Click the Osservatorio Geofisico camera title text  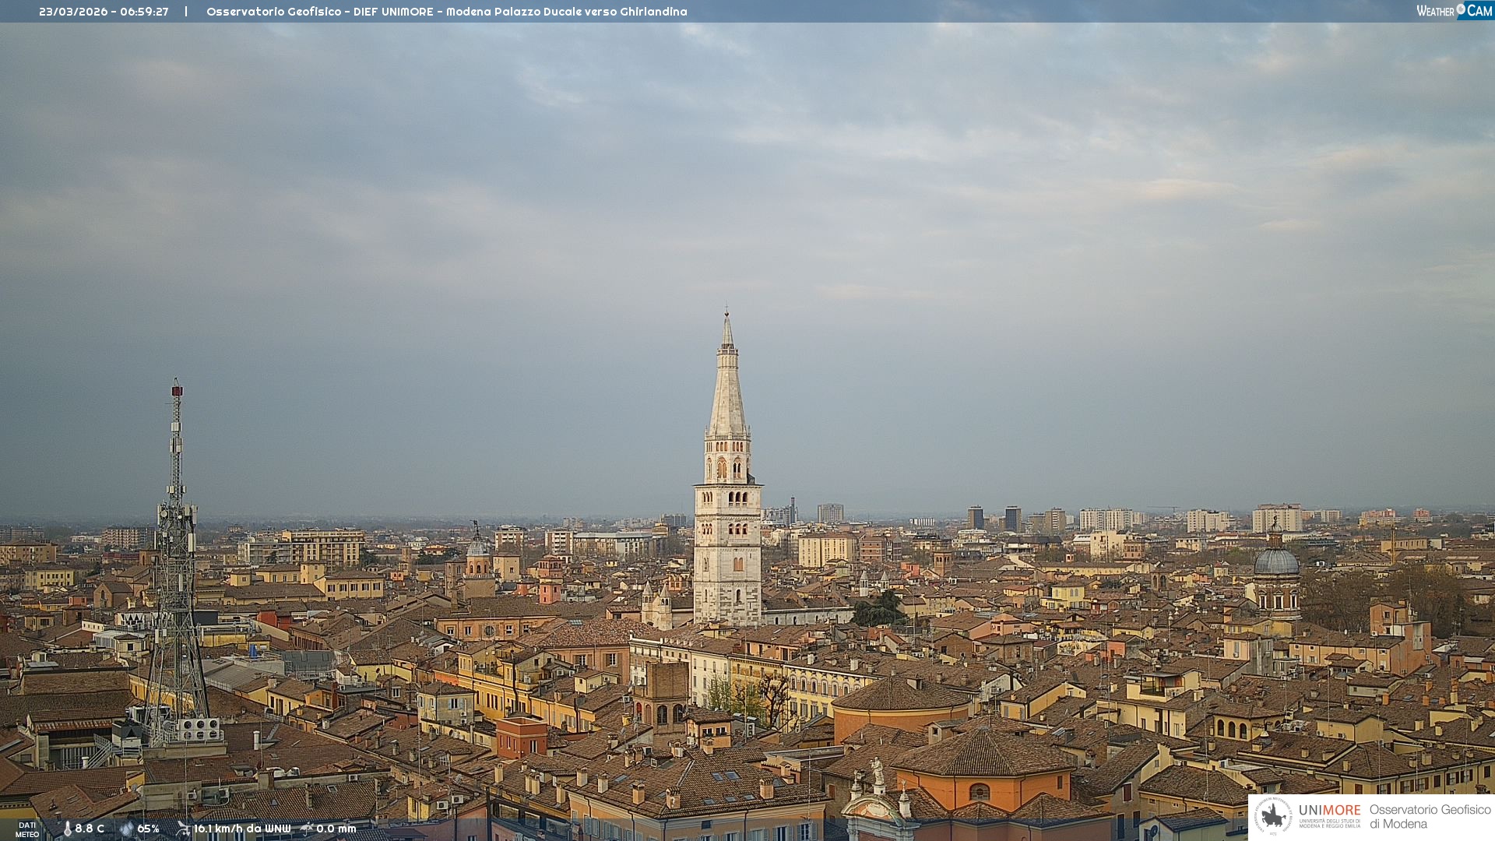[x=446, y=12]
